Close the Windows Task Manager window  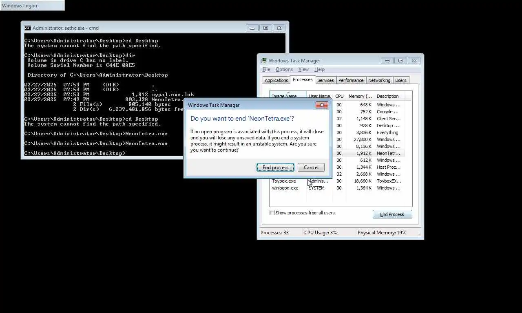coord(414,61)
